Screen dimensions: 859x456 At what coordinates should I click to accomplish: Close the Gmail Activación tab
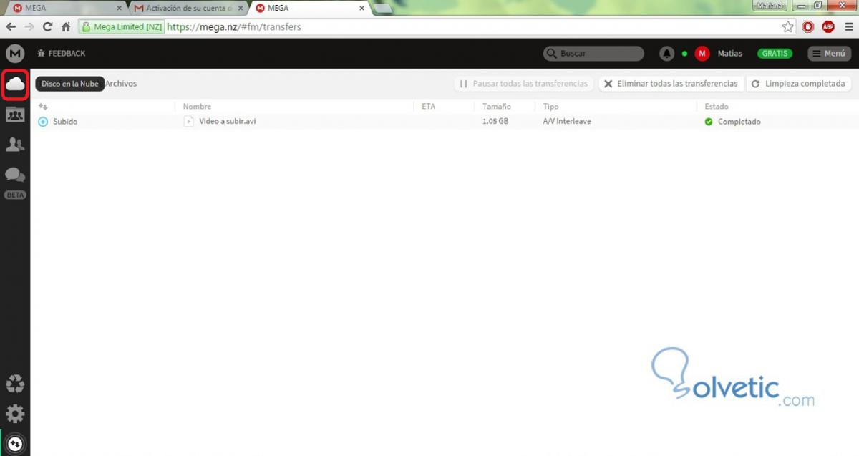point(241,9)
